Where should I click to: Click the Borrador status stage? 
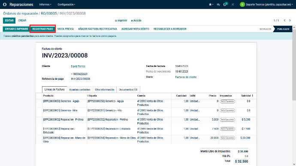pos(266,29)
